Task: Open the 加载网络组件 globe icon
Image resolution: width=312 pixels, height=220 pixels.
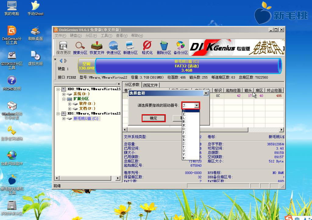Action: (x=12, y=158)
